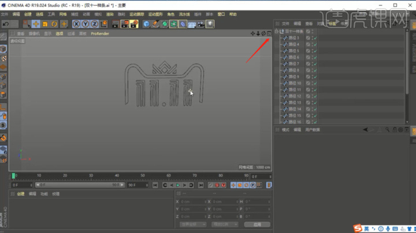
Task: Switch to material manager 创建 menu
Action: coord(21,194)
